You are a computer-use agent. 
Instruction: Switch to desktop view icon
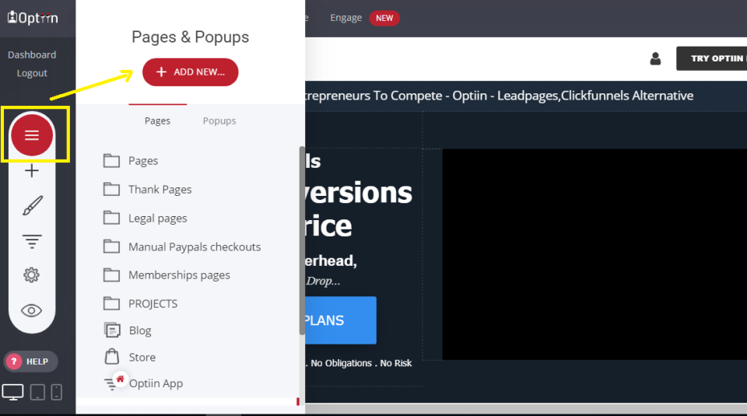coord(13,392)
